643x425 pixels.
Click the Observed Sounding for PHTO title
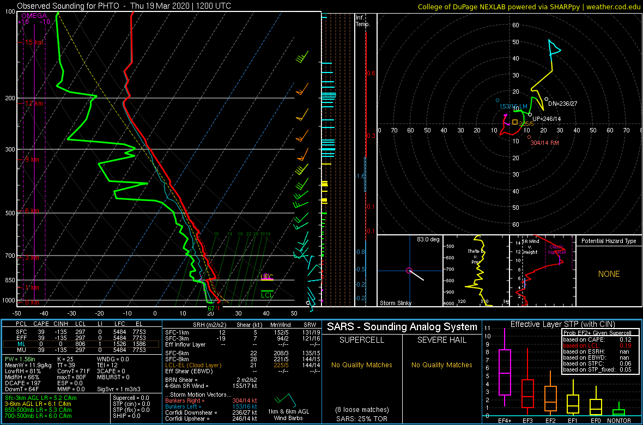124,6
